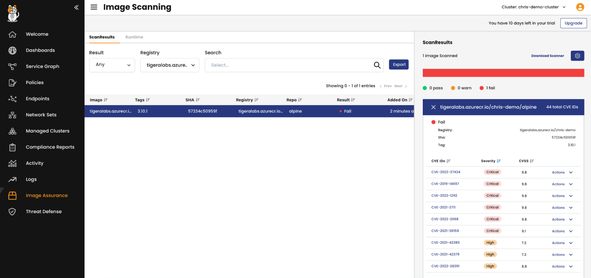Switch to the ScanResults tab
591x278 pixels.
coord(102,37)
